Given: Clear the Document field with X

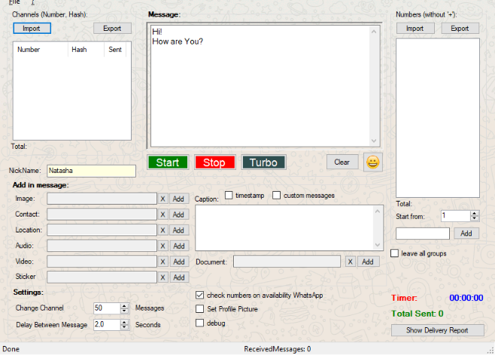Looking at the screenshot, I should click(x=350, y=262).
